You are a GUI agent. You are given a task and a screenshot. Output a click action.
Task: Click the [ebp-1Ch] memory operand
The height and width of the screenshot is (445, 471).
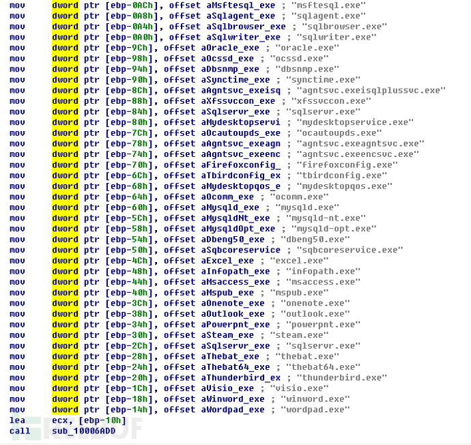(130, 388)
